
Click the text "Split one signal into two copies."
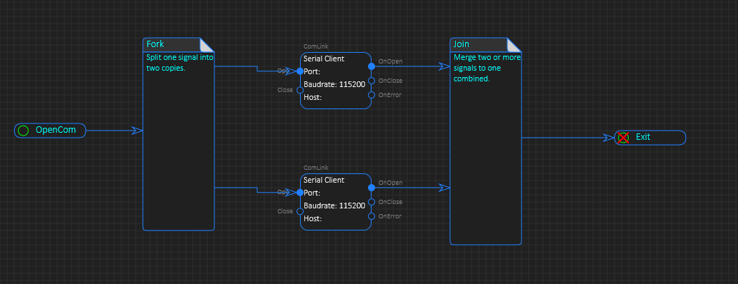tap(180, 63)
